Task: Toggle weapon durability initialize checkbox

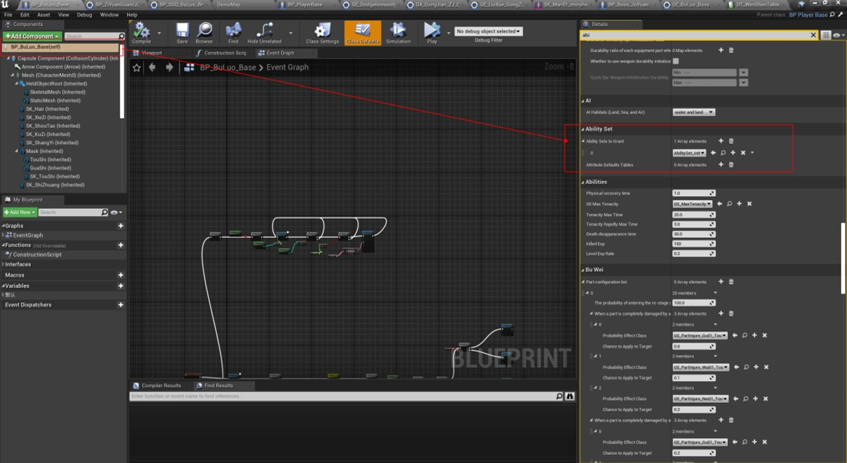Action: click(x=676, y=61)
